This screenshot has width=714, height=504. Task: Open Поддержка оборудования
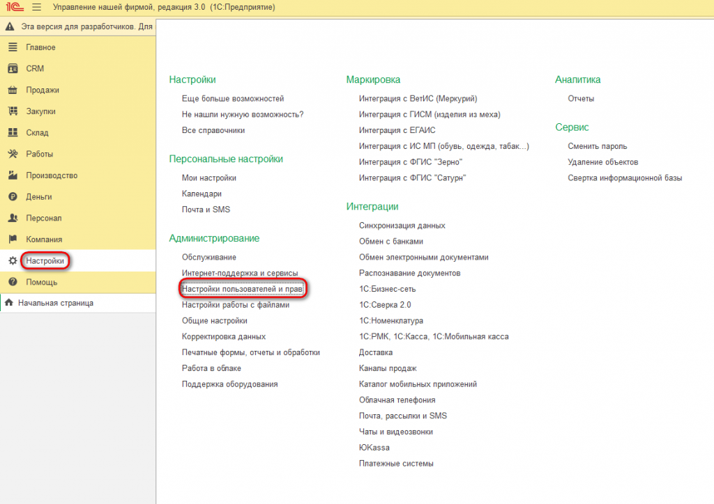click(229, 384)
